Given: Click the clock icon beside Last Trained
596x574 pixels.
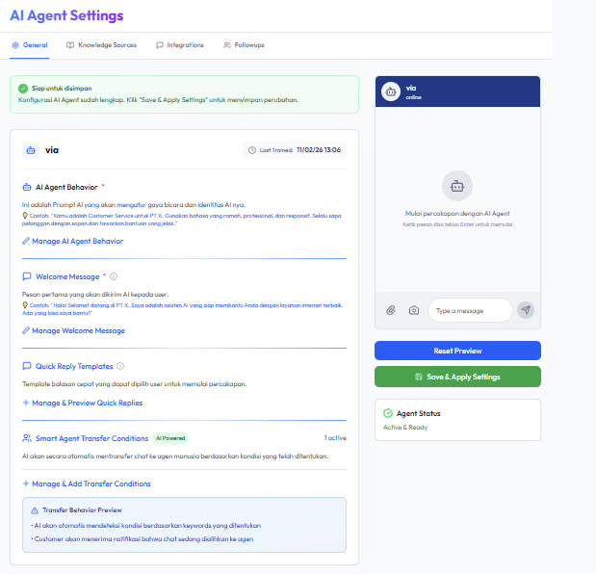Looking at the screenshot, I should (252, 150).
